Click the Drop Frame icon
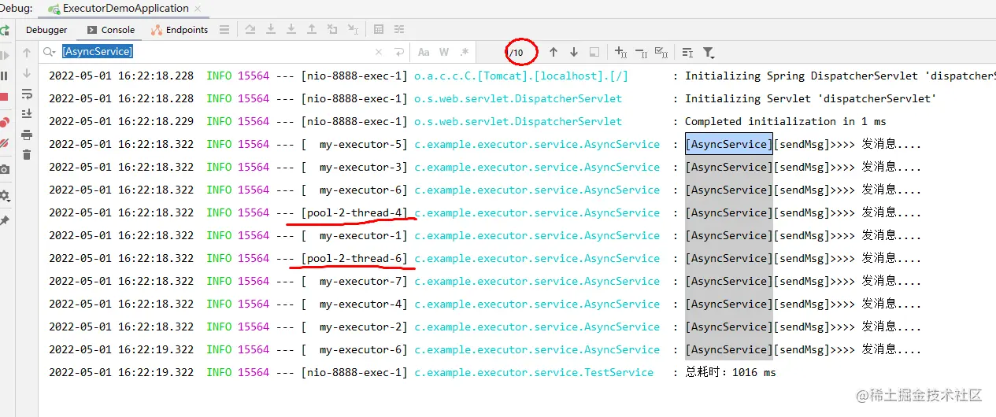This screenshot has height=417, width=996. point(332,30)
